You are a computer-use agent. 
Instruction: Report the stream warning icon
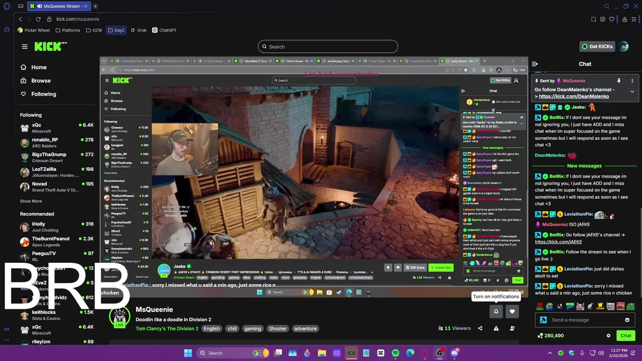tap(496, 328)
